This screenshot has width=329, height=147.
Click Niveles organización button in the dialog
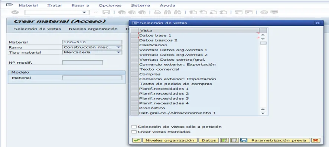[x=170, y=140]
